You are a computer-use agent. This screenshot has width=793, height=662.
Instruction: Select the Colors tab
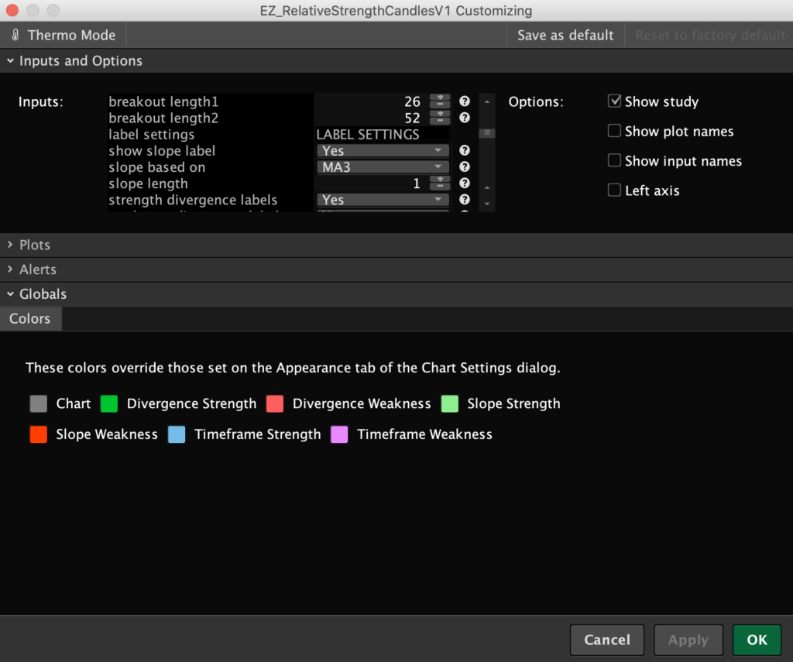30,318
